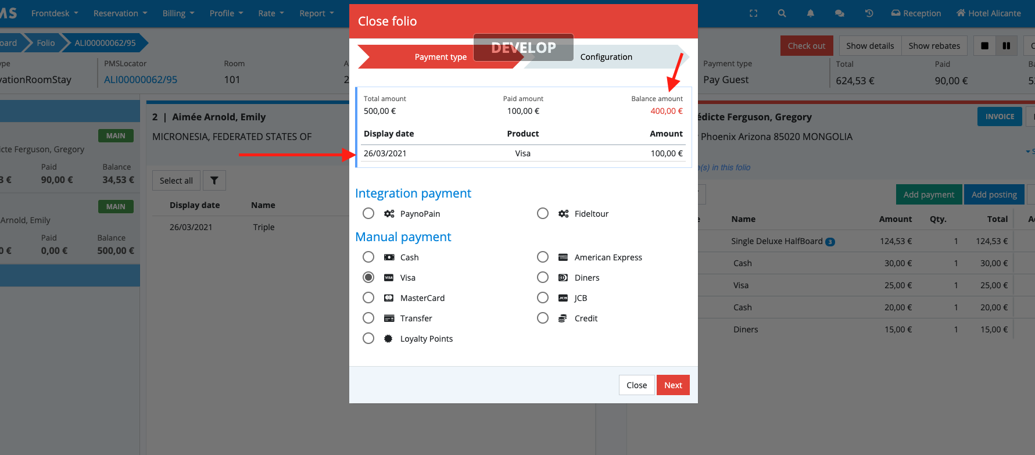Viewport: 1035px width, 455px height.
Task: Click the Visa payment row in dialog
Action: pyautogui.click(x=523, y=153)
